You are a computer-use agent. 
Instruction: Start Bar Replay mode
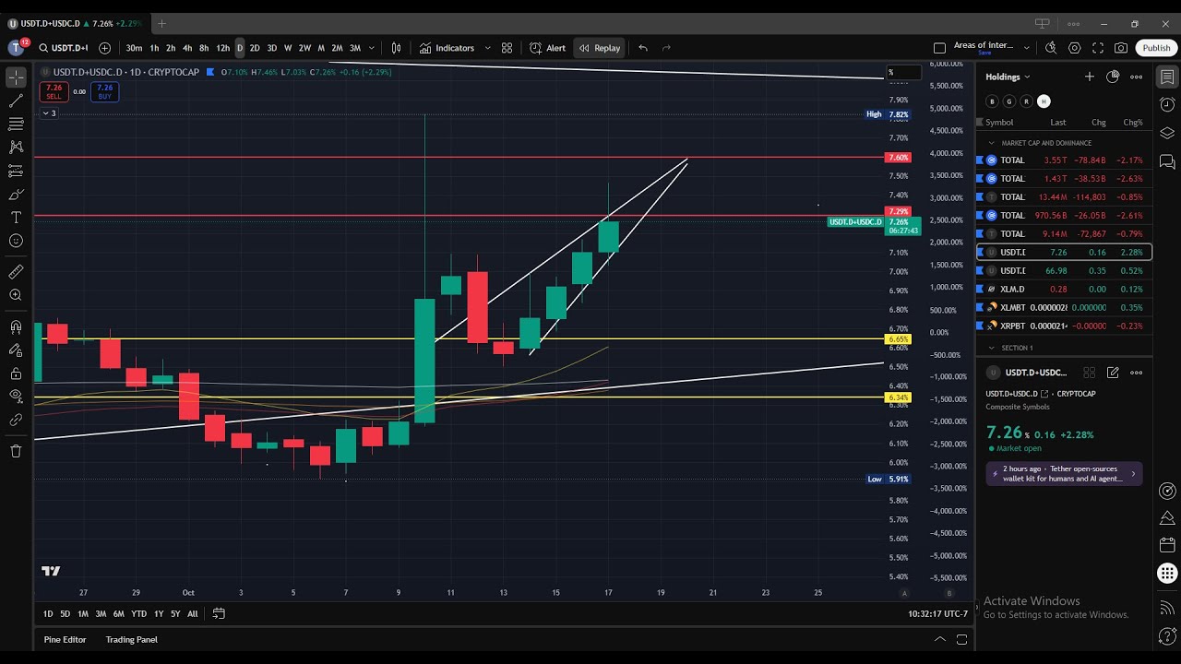(600, 48)
